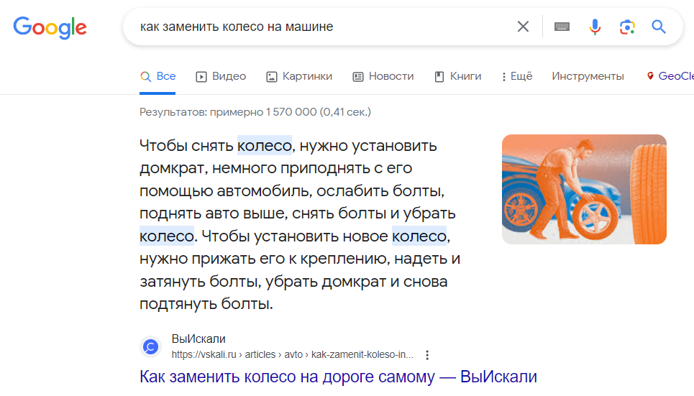This screenshot has width=694, height=396.
Task: Open the Google logo homepage link
Action: click(50, 27)
